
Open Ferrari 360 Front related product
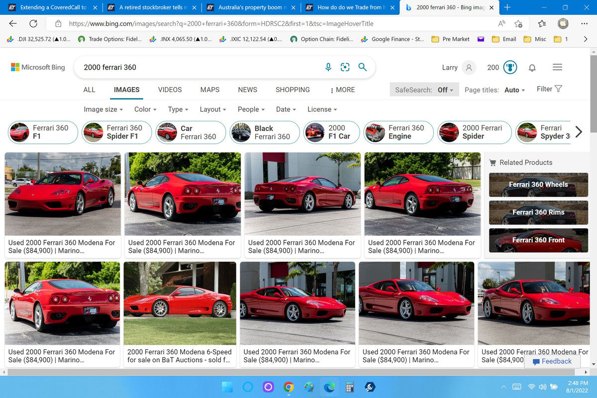[x=538, y=240]
